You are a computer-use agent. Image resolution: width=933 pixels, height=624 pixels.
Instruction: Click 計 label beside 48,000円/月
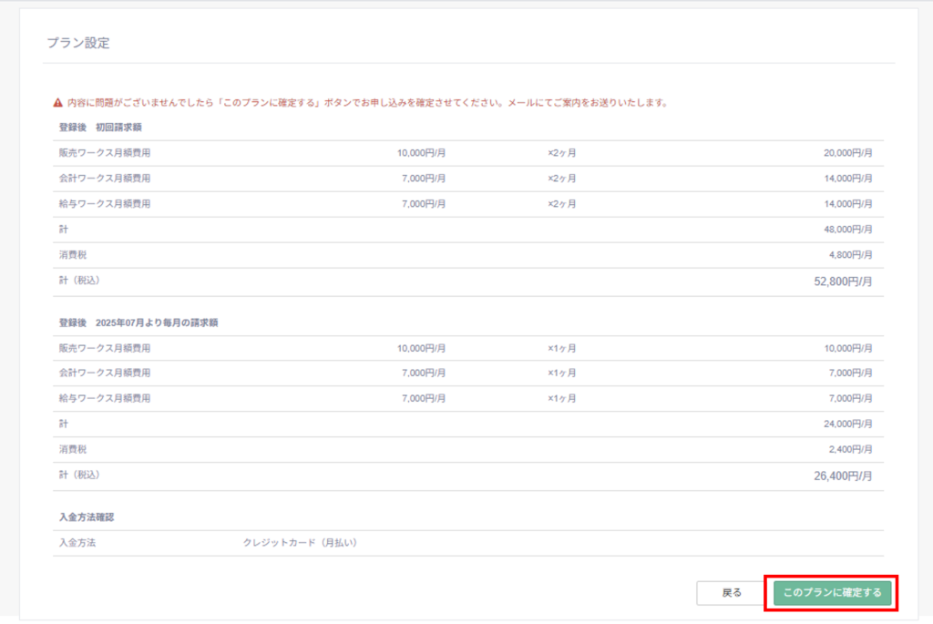coord(64,230)
